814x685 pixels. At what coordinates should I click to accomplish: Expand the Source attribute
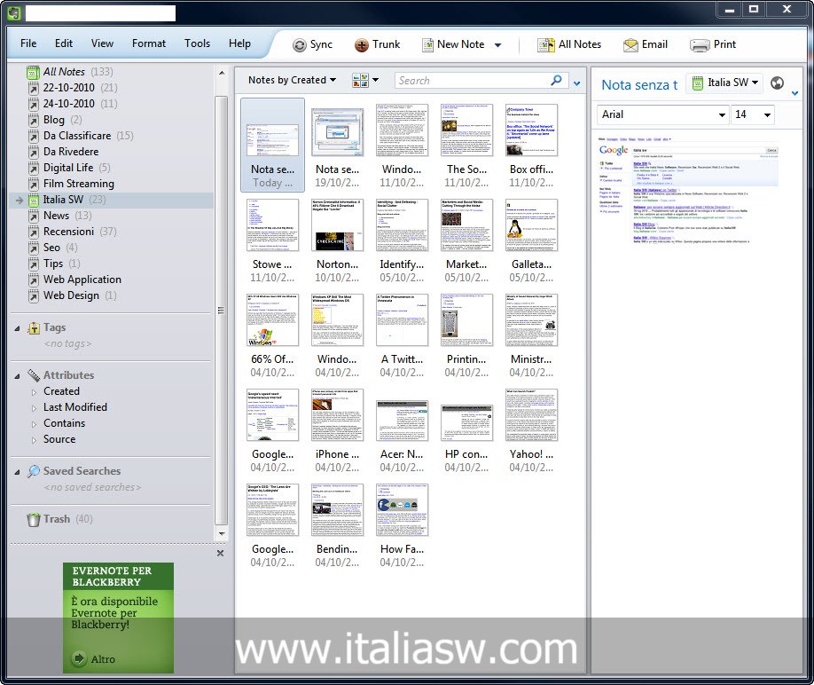click(34, 440)
